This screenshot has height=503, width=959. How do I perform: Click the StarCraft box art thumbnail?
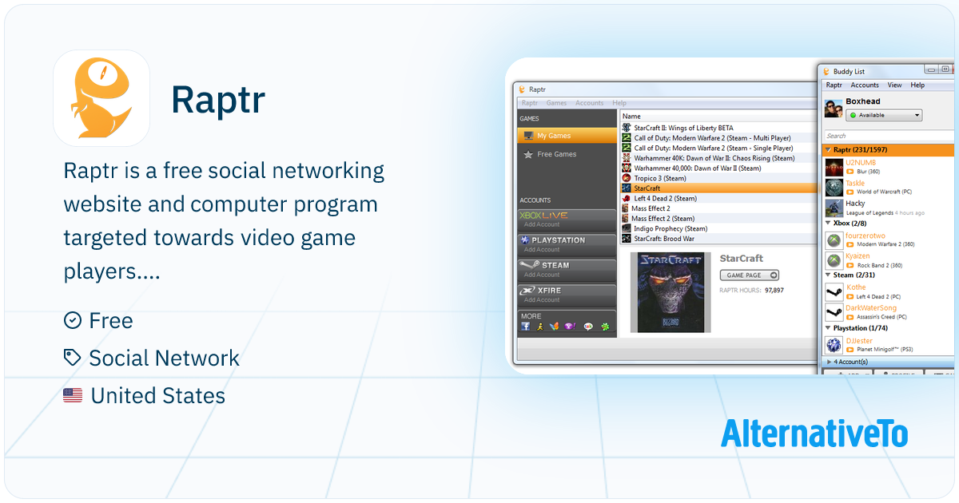coord(671,292)
